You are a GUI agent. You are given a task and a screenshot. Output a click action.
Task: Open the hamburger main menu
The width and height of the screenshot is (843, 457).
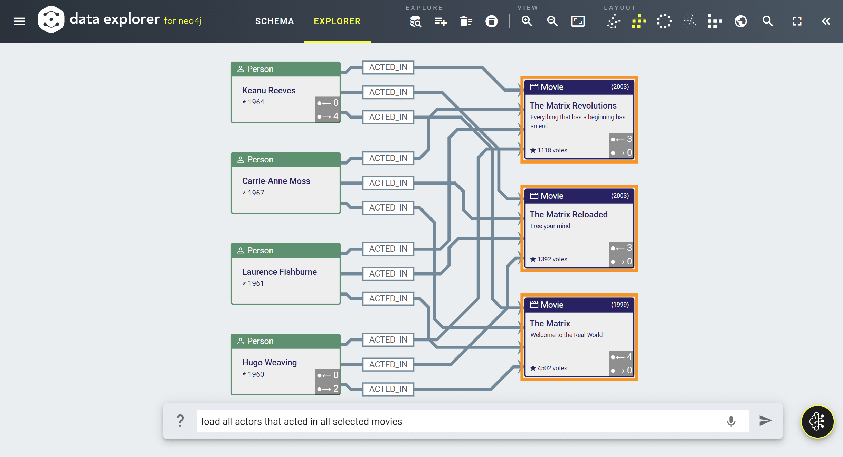pyautogui.click(x=19, y=21)
